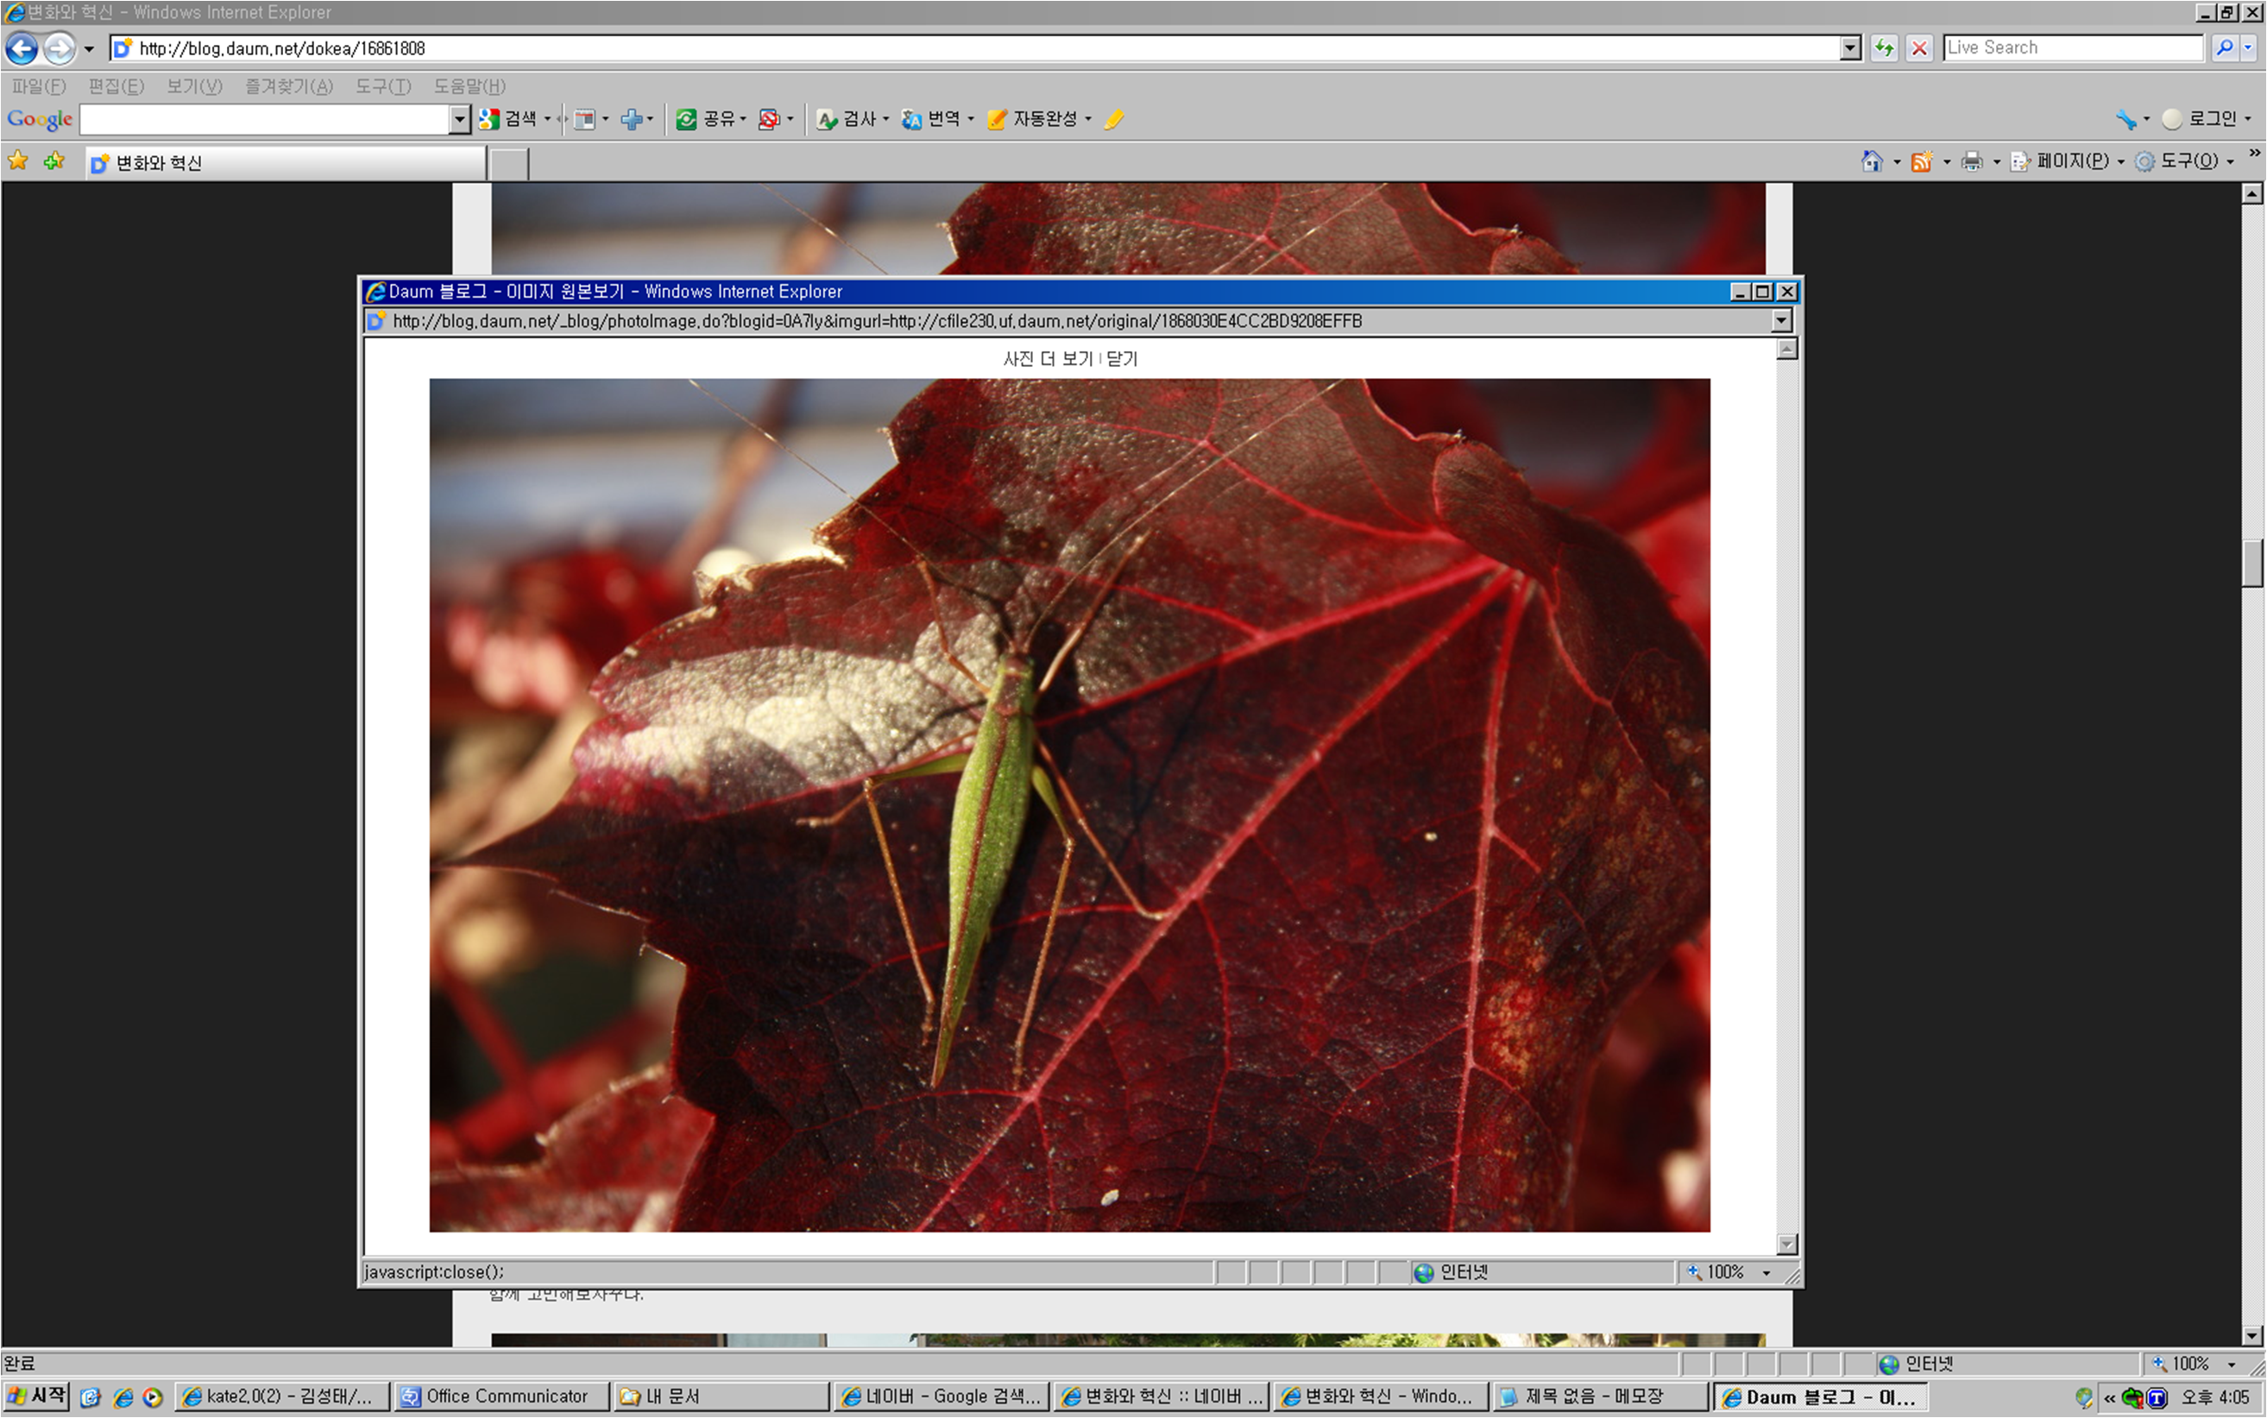Open the Favorites Center star icon
This screenshot has width=2267, height=1418.
point(18,161)
